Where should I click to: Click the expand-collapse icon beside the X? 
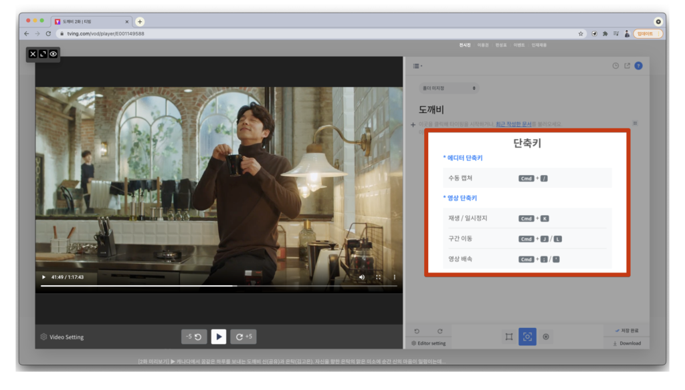coord(43,54)
